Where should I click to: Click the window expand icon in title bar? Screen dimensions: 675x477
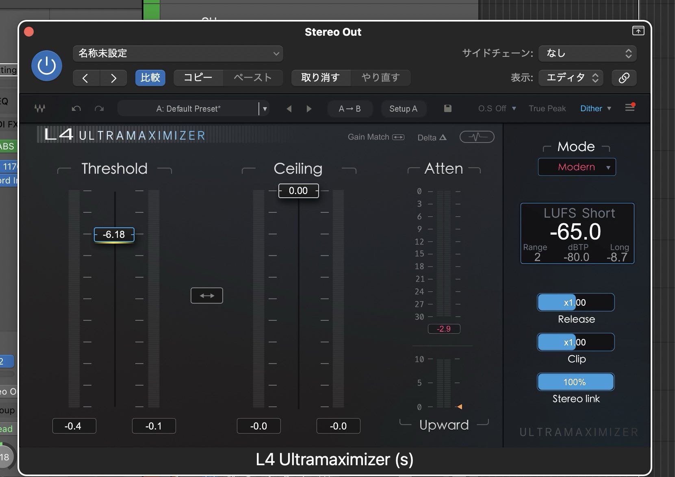coord(638,31)
